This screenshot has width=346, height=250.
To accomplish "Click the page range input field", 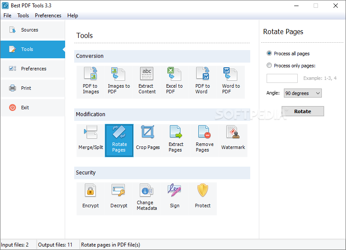I will 282,79.
